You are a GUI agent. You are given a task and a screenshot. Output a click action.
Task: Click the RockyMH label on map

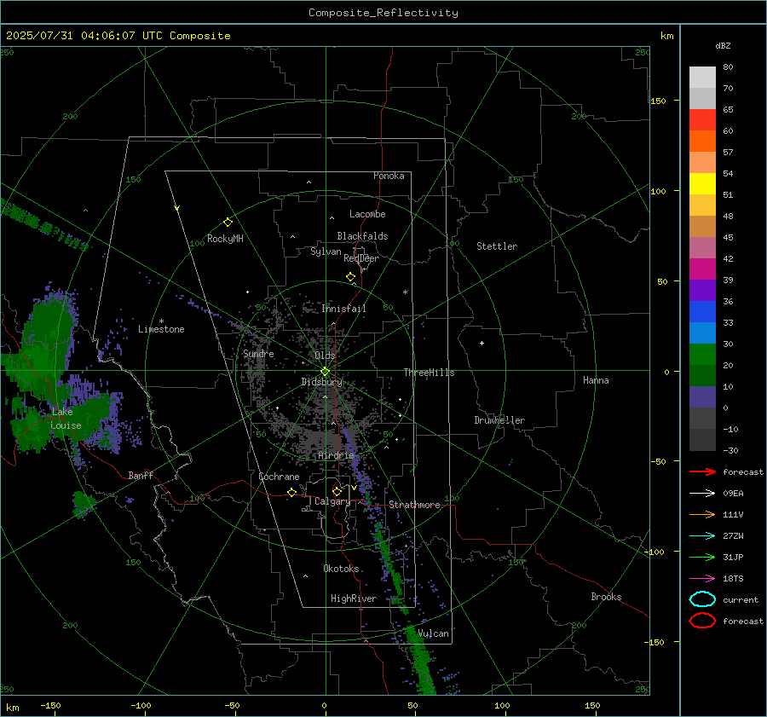tap(225, 239)
